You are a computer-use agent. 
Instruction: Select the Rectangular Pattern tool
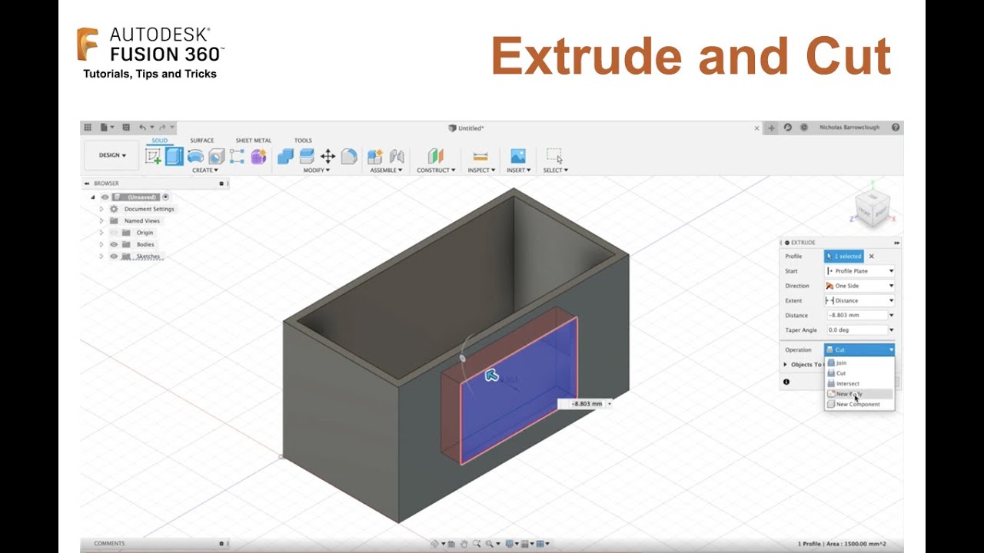[x=237, y=157]
